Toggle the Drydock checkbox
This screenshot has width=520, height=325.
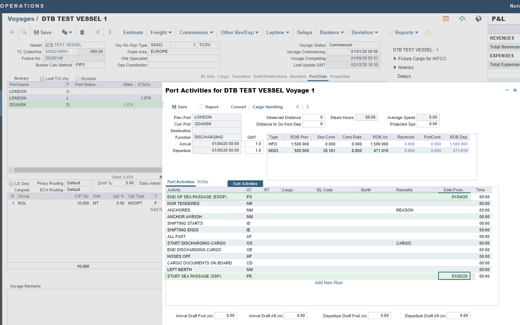[77, 79]
